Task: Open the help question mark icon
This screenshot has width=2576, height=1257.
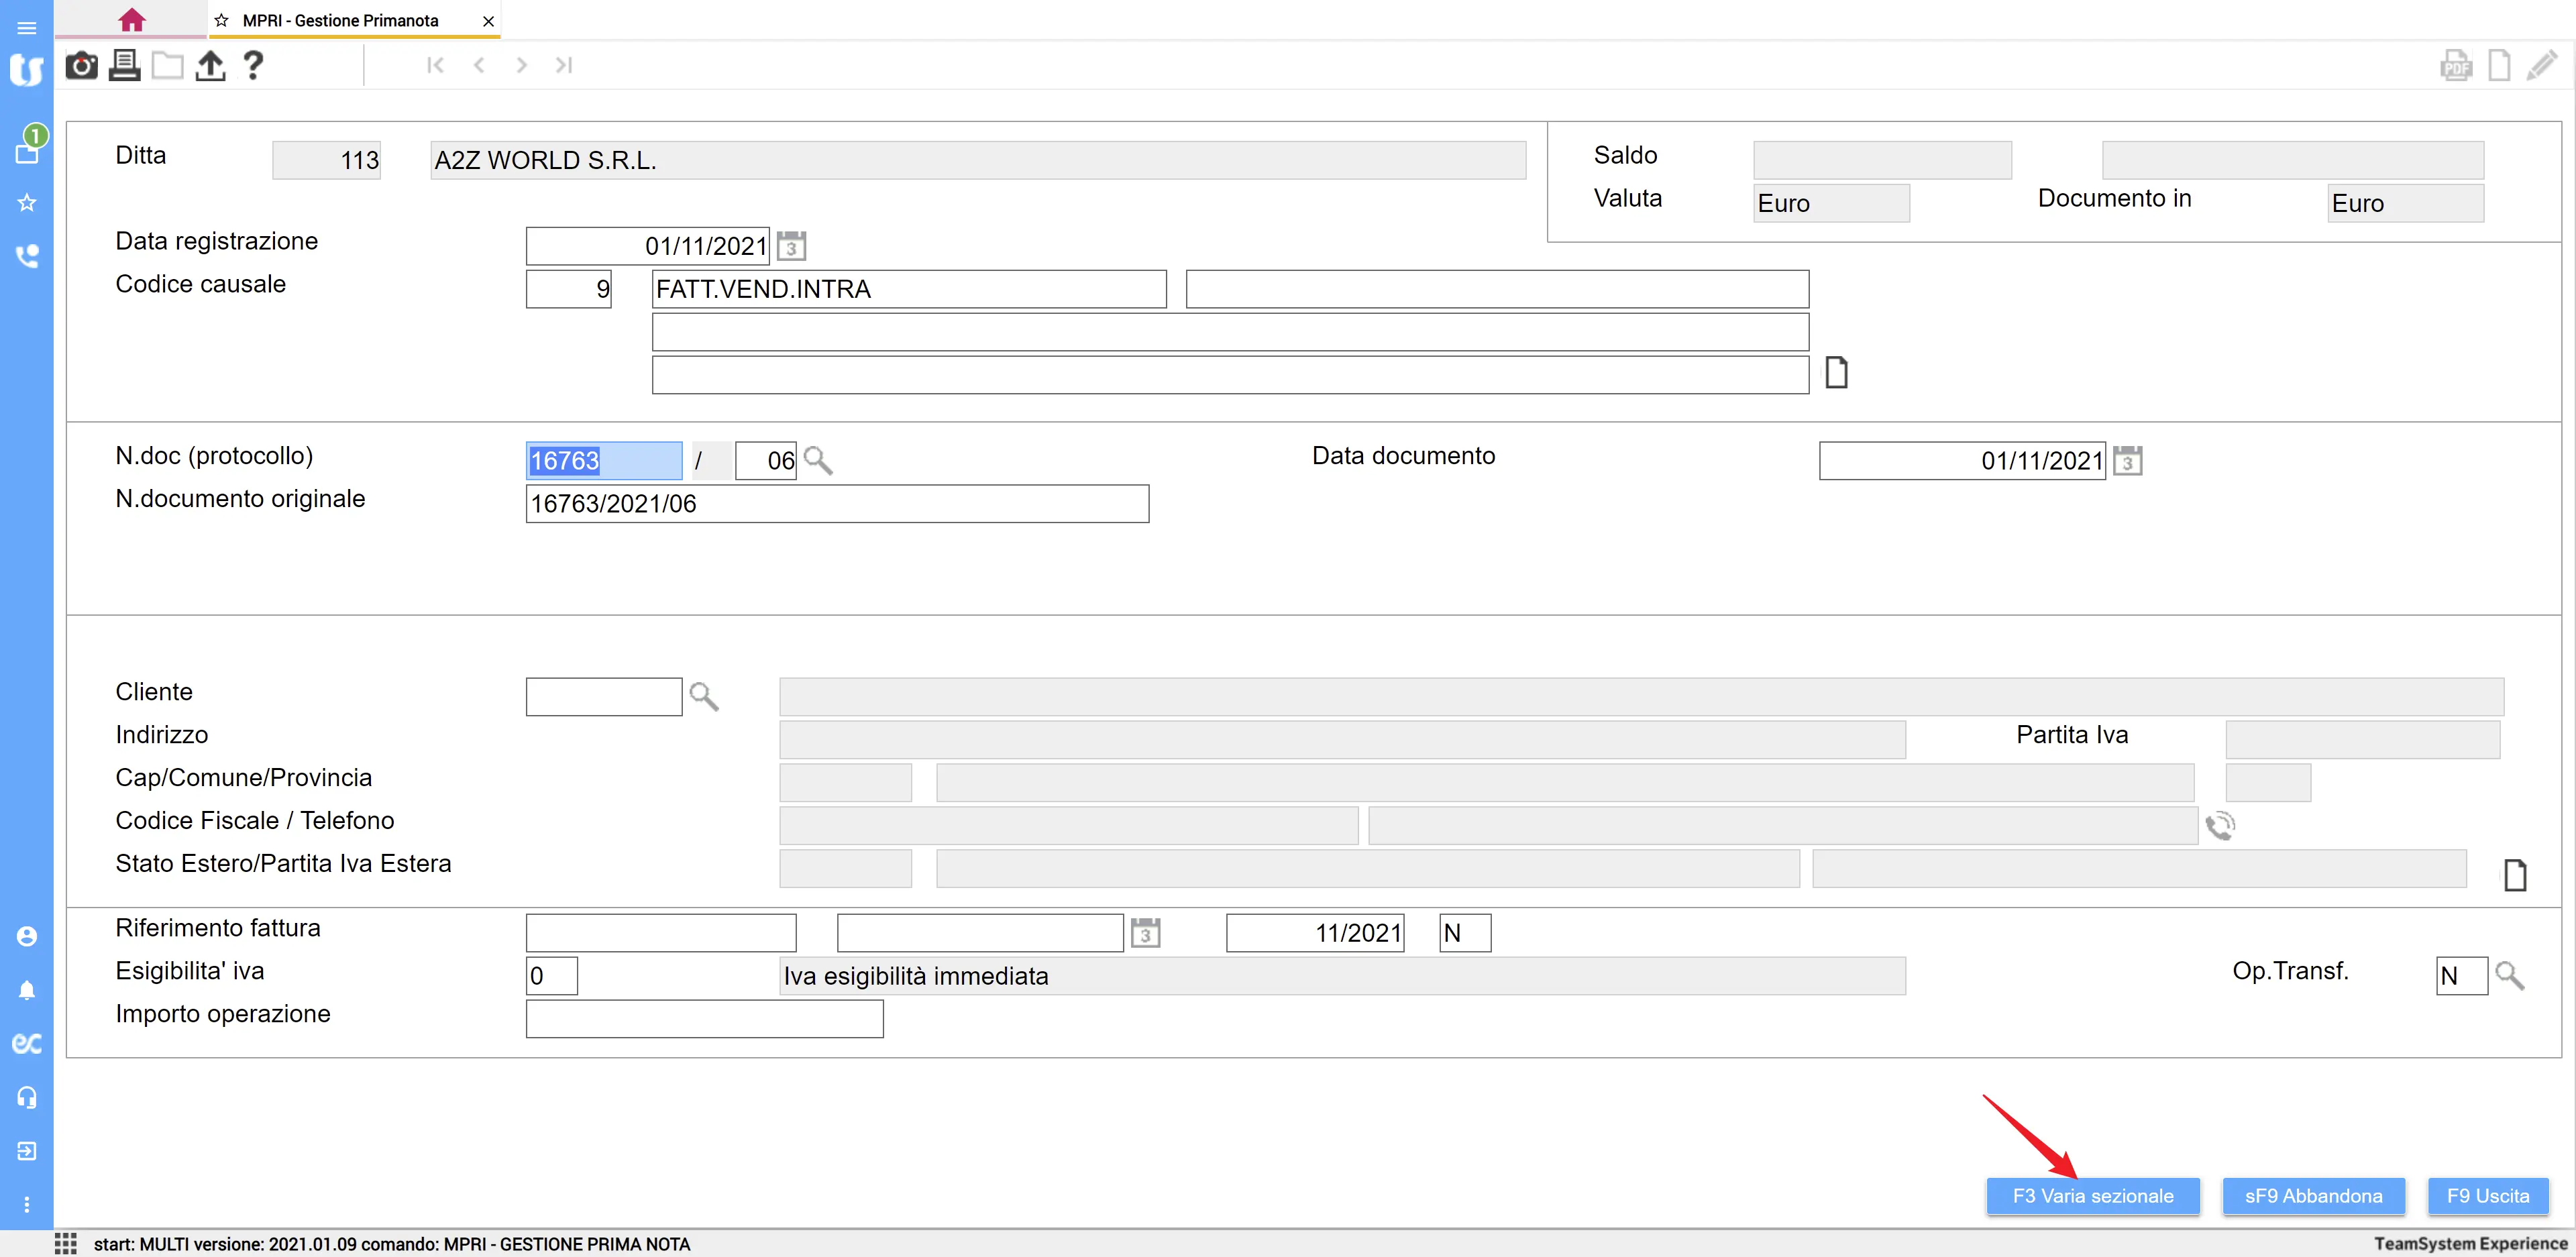Action: point(253,66)
